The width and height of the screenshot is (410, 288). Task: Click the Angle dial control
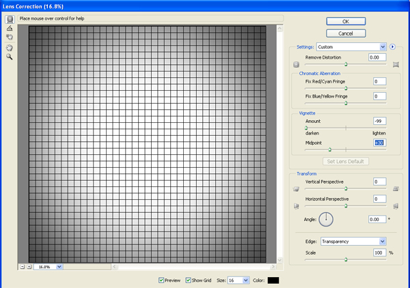326,219
